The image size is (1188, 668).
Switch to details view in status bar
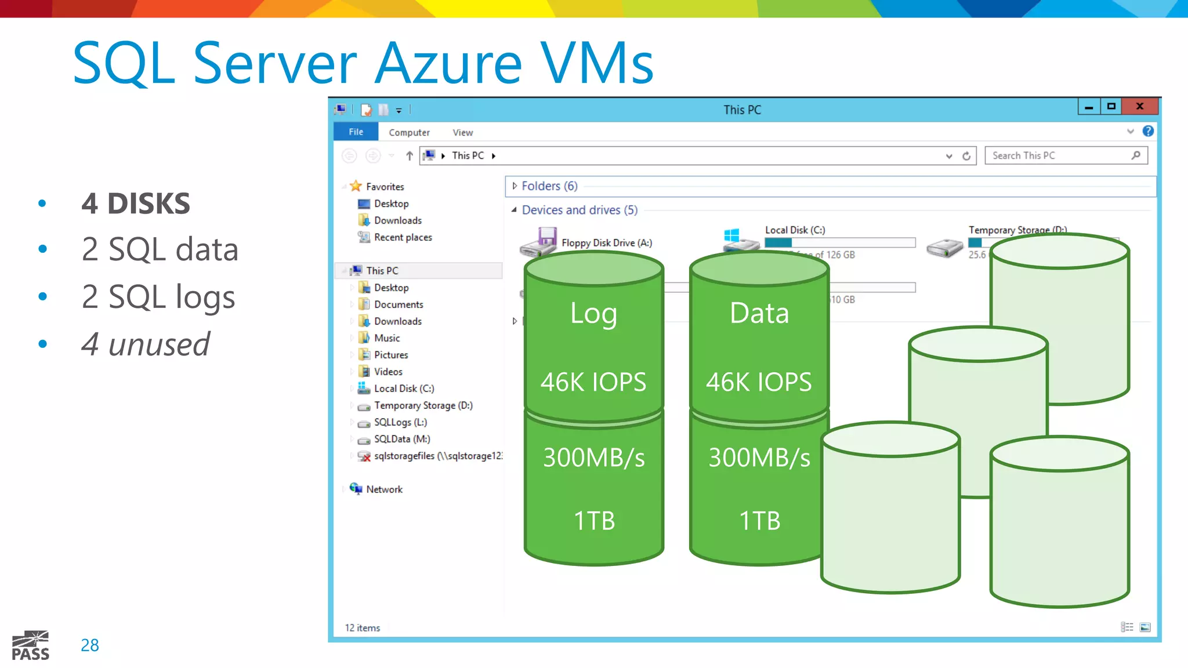pos(1127,627)
